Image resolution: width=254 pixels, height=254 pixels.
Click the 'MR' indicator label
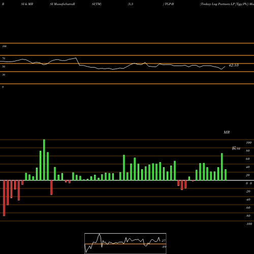coord(227,132)
